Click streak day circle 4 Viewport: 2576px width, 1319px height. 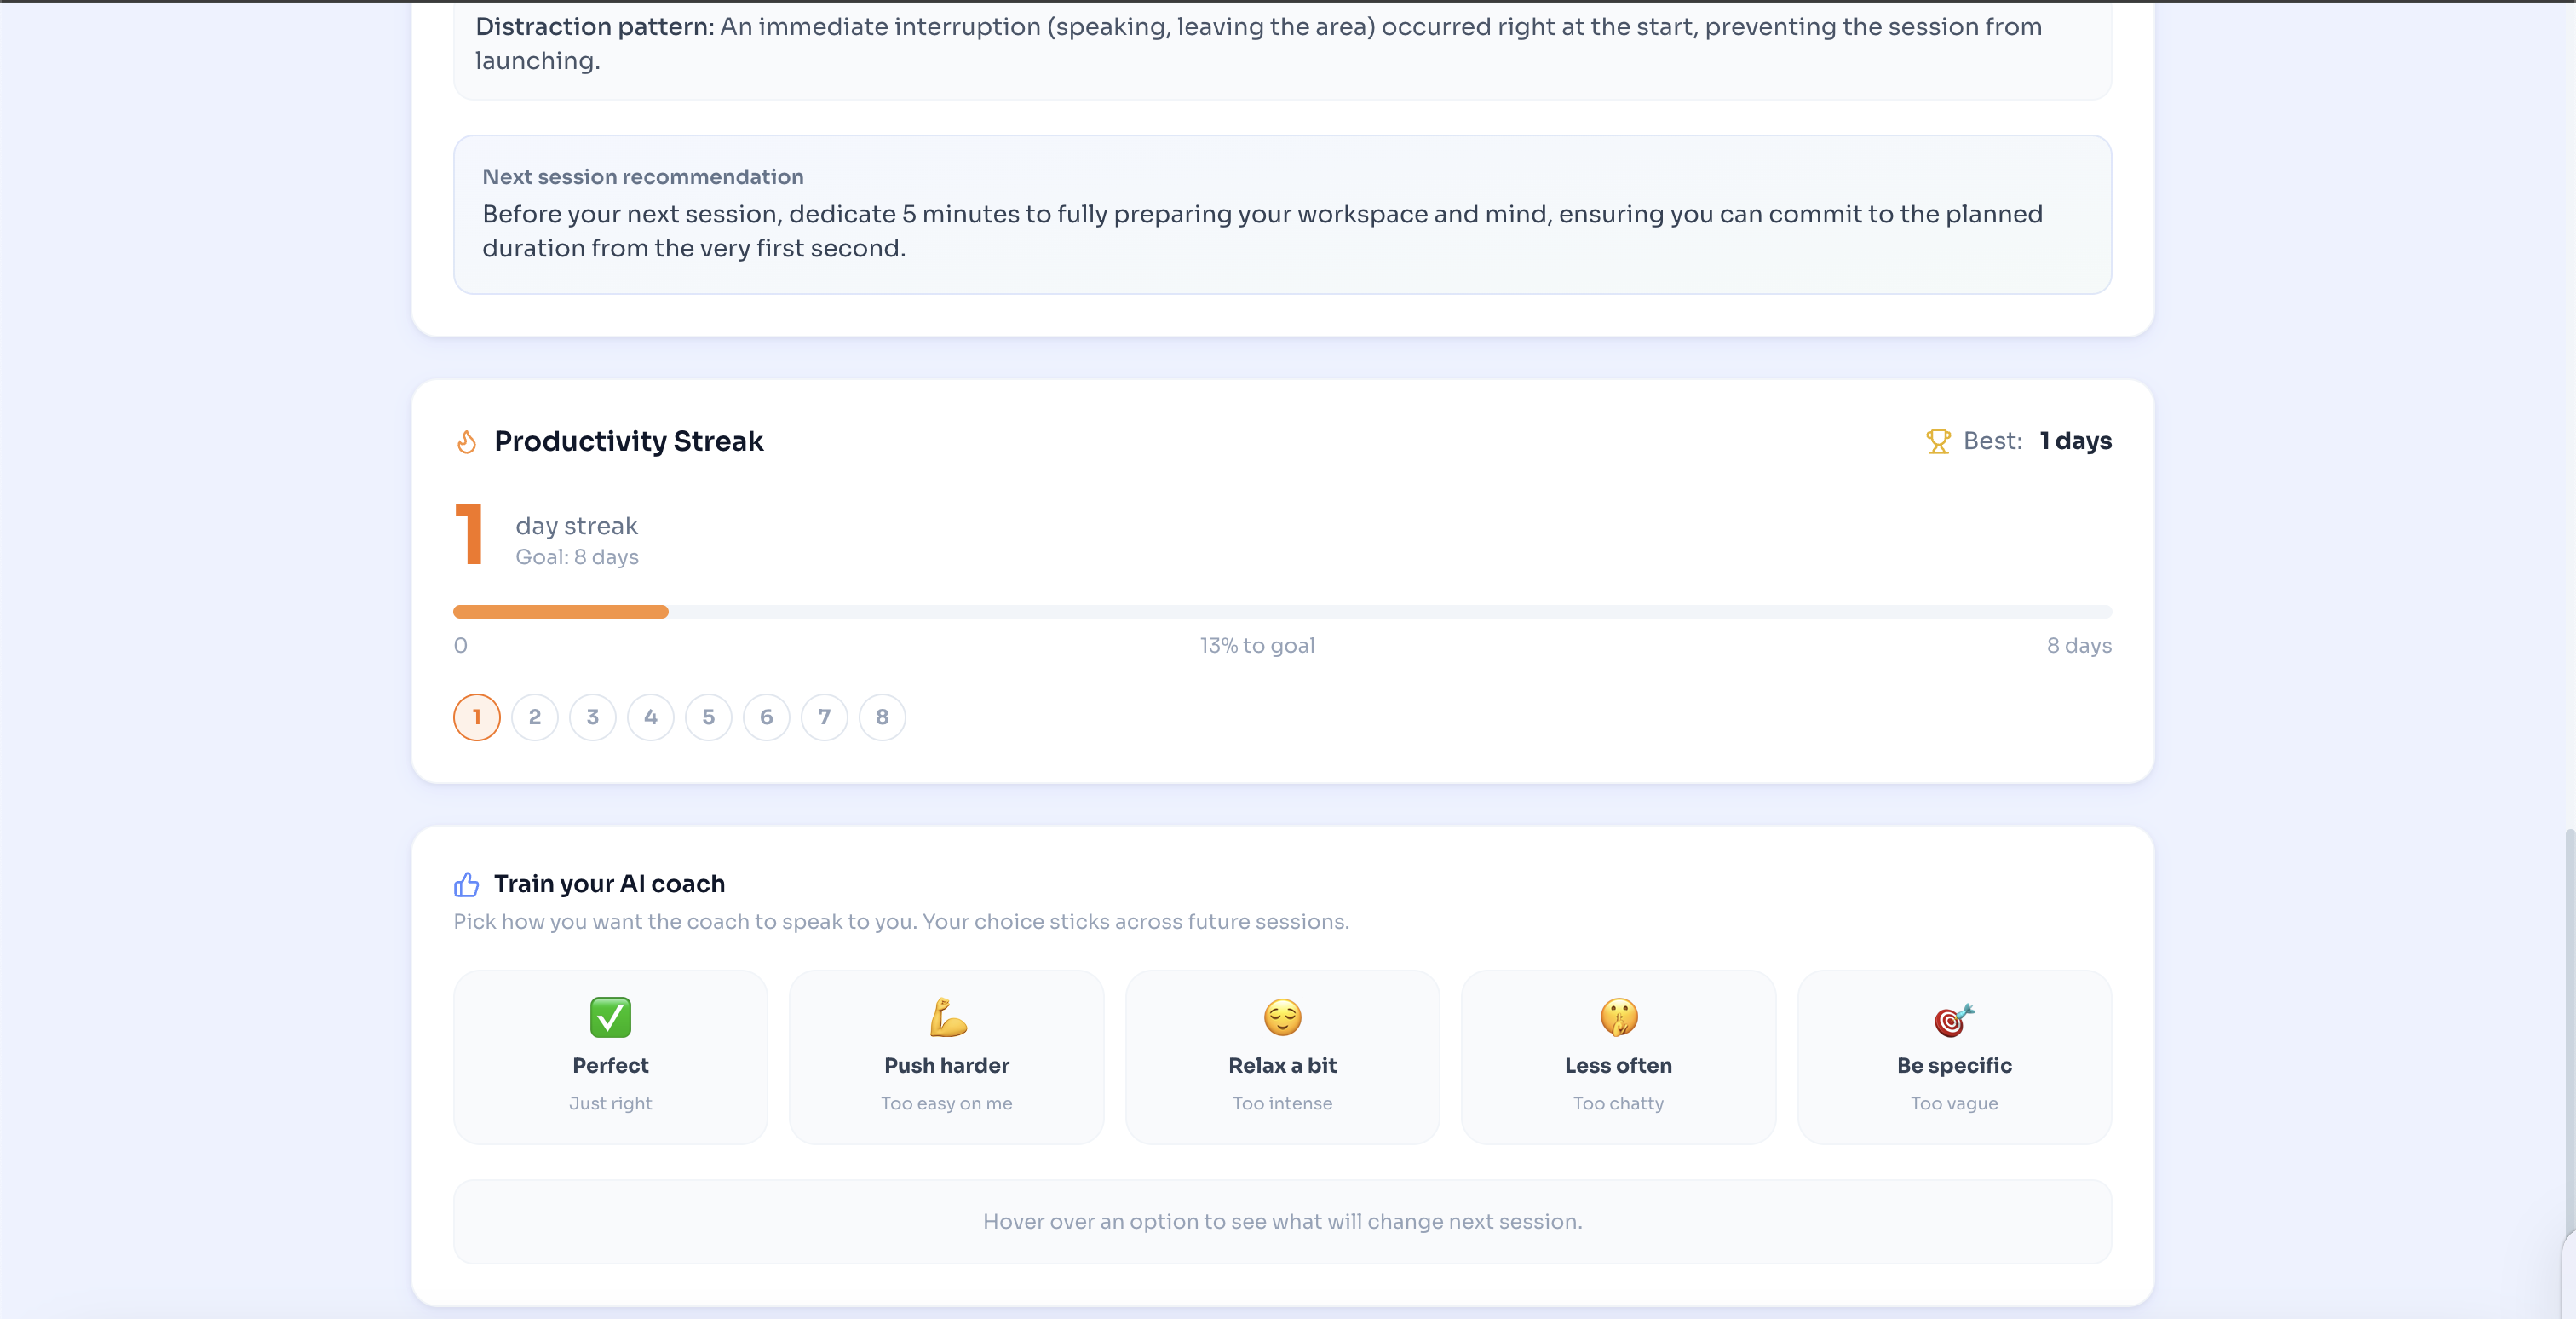651,717
